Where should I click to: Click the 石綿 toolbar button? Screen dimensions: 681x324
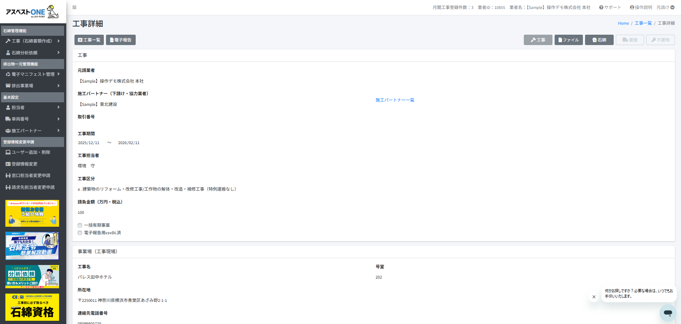[x=599, y=40]
